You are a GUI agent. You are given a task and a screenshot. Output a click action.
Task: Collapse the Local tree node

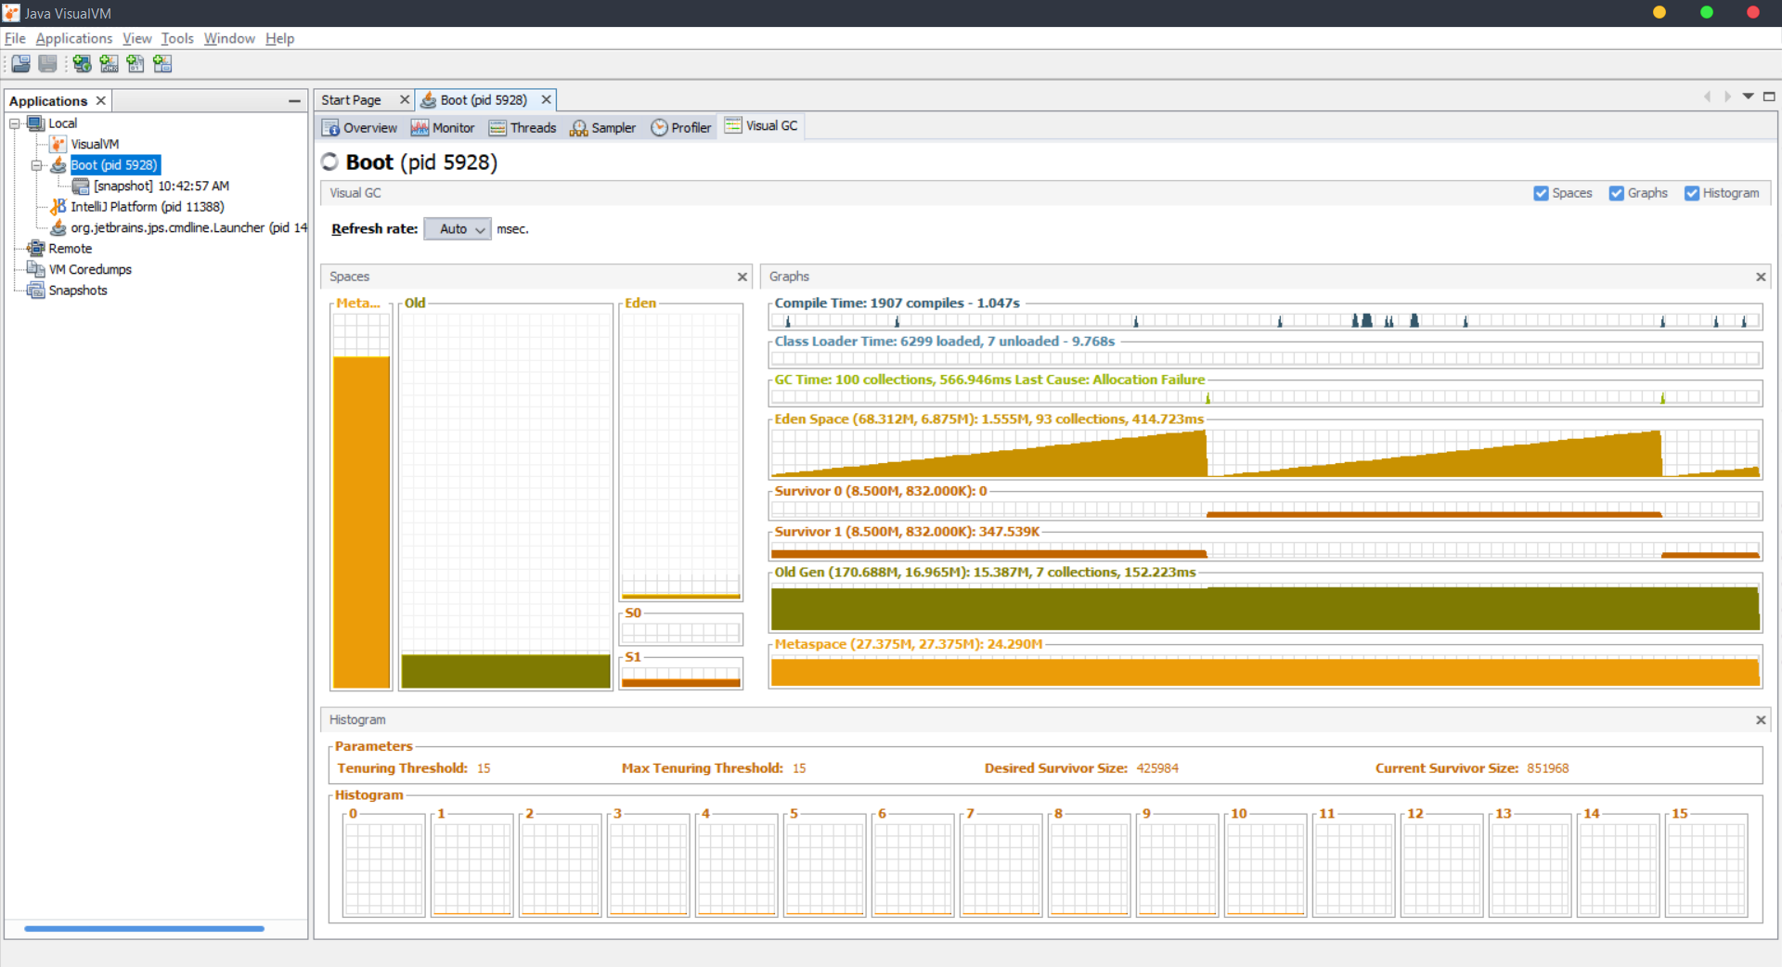point(15,123)
